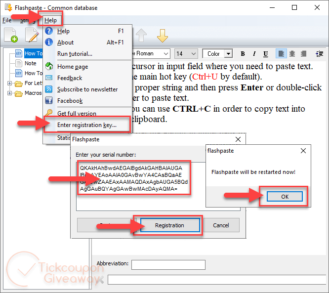Expand the Macros folder node
Image resolution: width=329 pixels, height=293 pixels.
tap(9, 93)
